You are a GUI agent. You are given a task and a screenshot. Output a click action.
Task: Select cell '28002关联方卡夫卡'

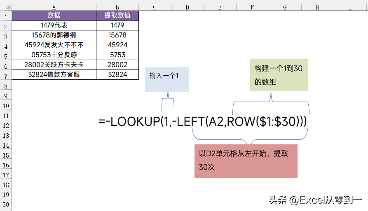point(54,65)
